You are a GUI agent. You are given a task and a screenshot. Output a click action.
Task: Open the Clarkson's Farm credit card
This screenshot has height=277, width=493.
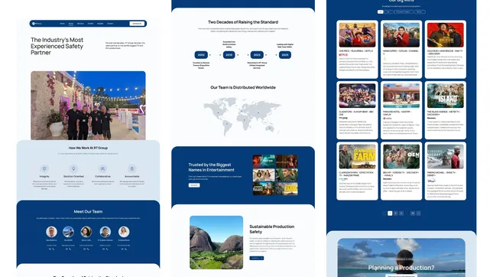[x=357, y=171]
